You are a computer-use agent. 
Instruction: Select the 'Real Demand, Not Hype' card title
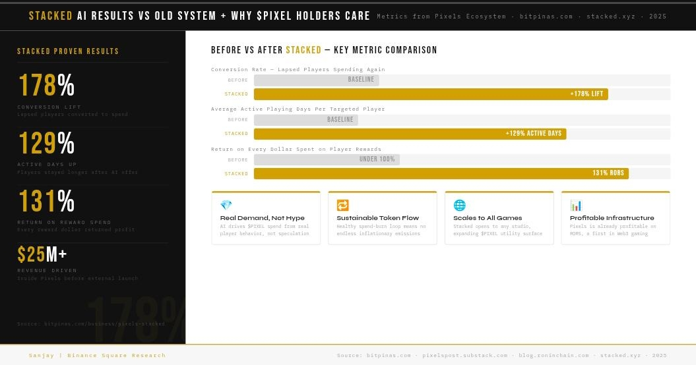pyautogui.click(x=263, y=218)
